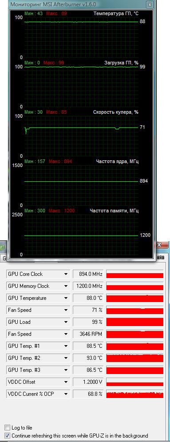Click the 1200.0 MHz value field
This screenshot has width=170, height=442.
(x=88, y=286)
